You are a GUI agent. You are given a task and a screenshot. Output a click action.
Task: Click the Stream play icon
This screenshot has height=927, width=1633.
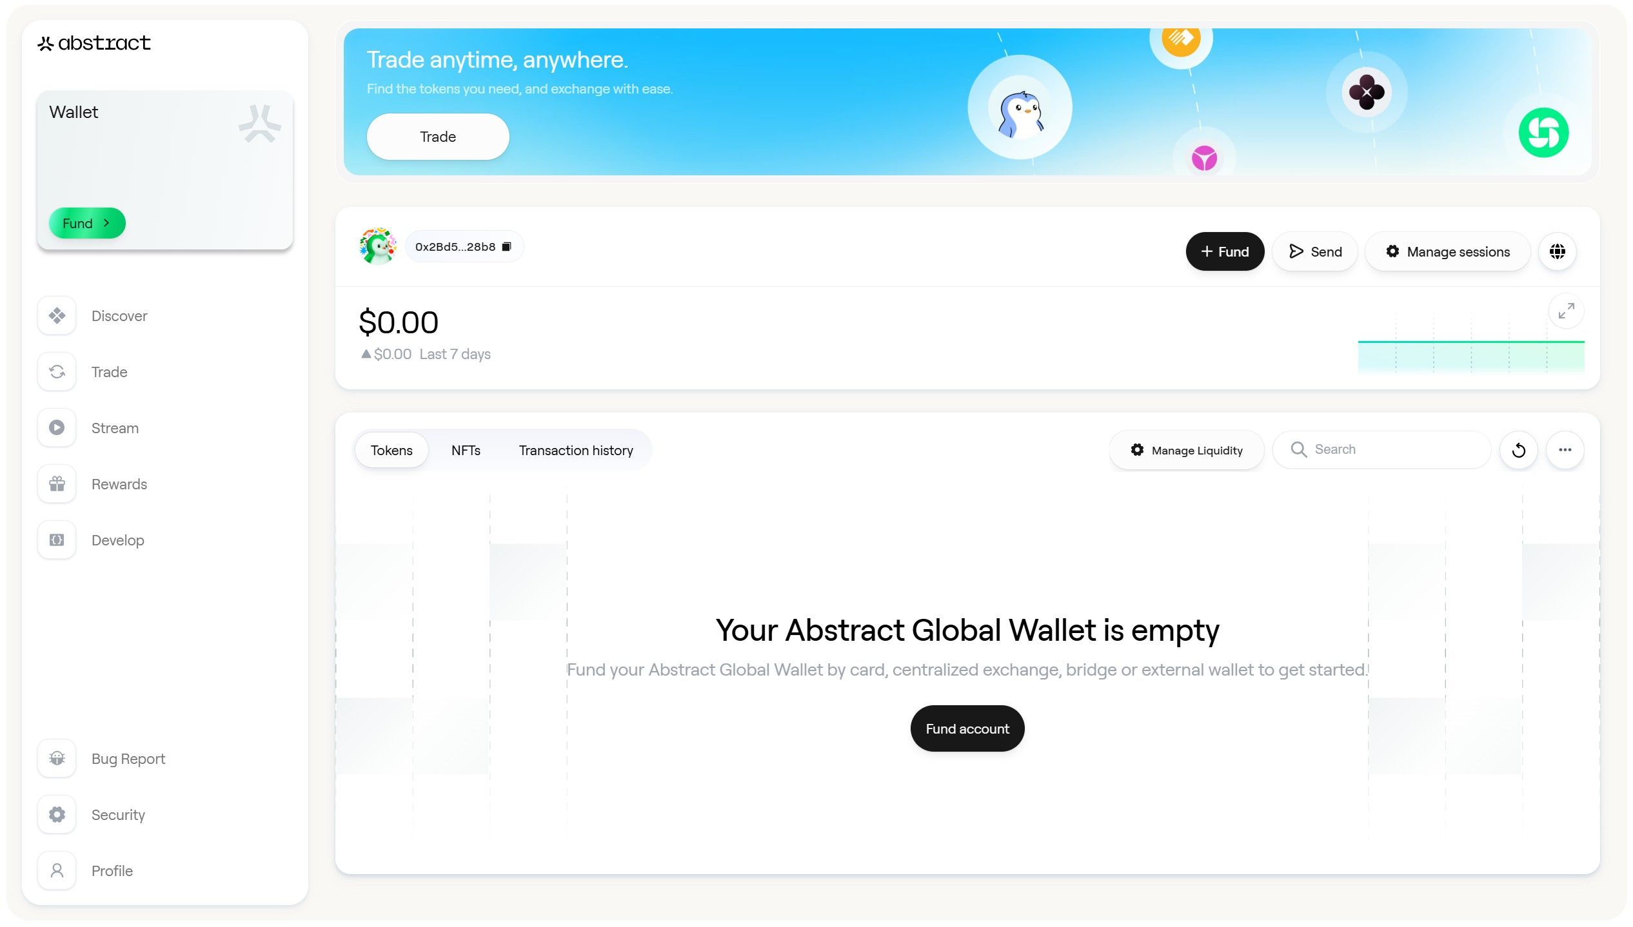(57, 428)
